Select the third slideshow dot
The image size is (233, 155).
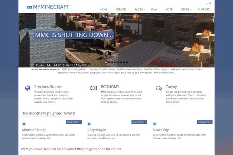112,62
